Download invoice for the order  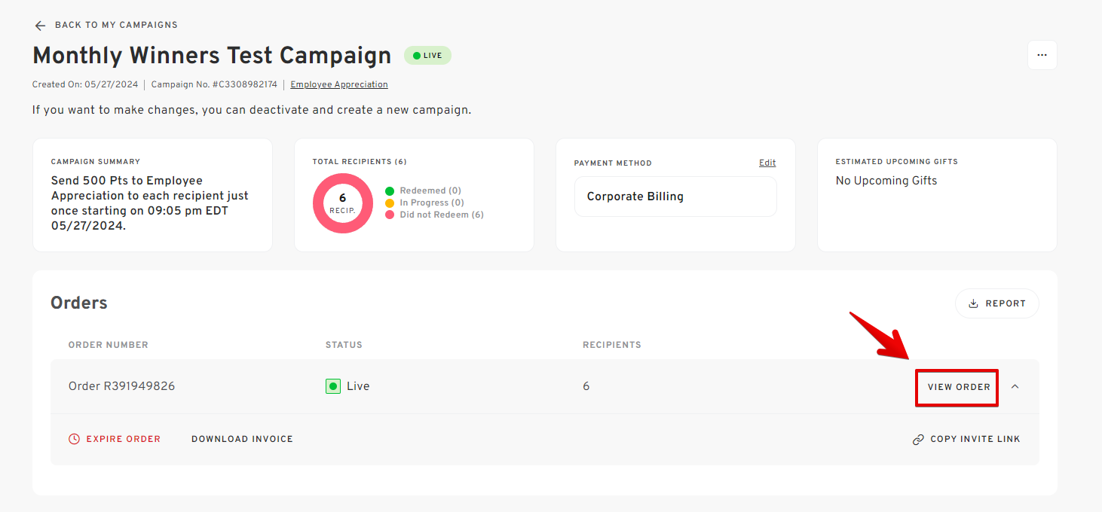point(242,439)
